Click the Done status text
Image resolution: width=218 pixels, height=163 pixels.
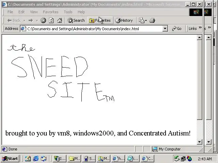coord(13,149)
